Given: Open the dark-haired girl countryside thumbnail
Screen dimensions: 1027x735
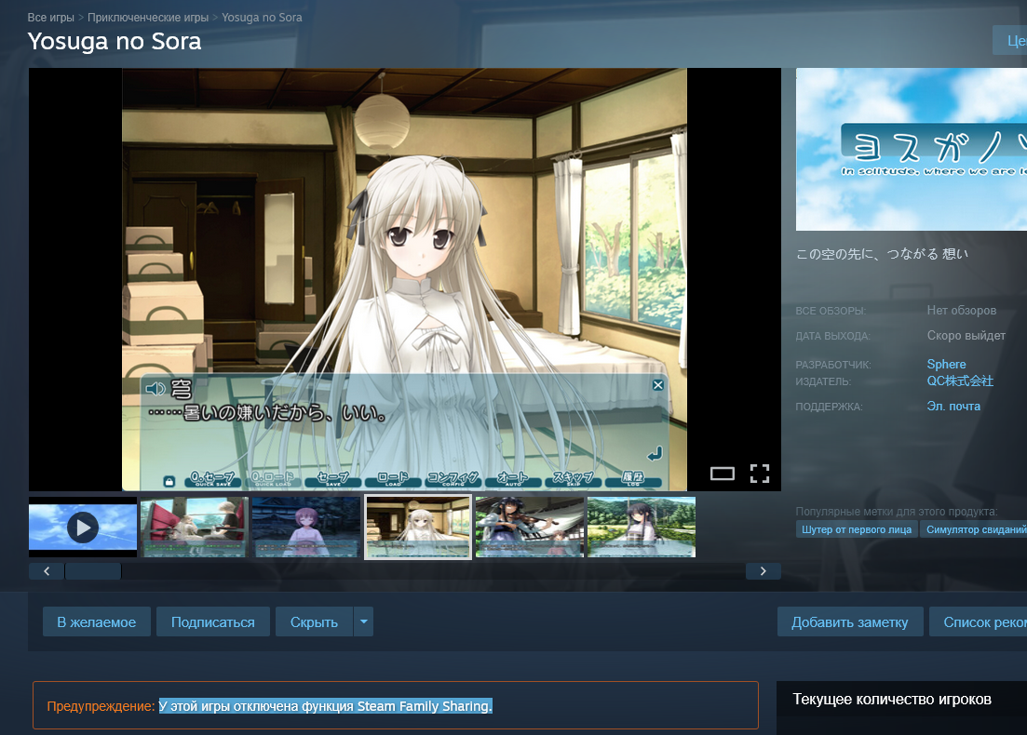Looking at the screenshot, I should click(642, 527).
